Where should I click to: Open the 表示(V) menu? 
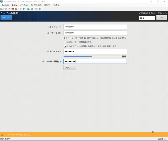click(x=47, y=5)
